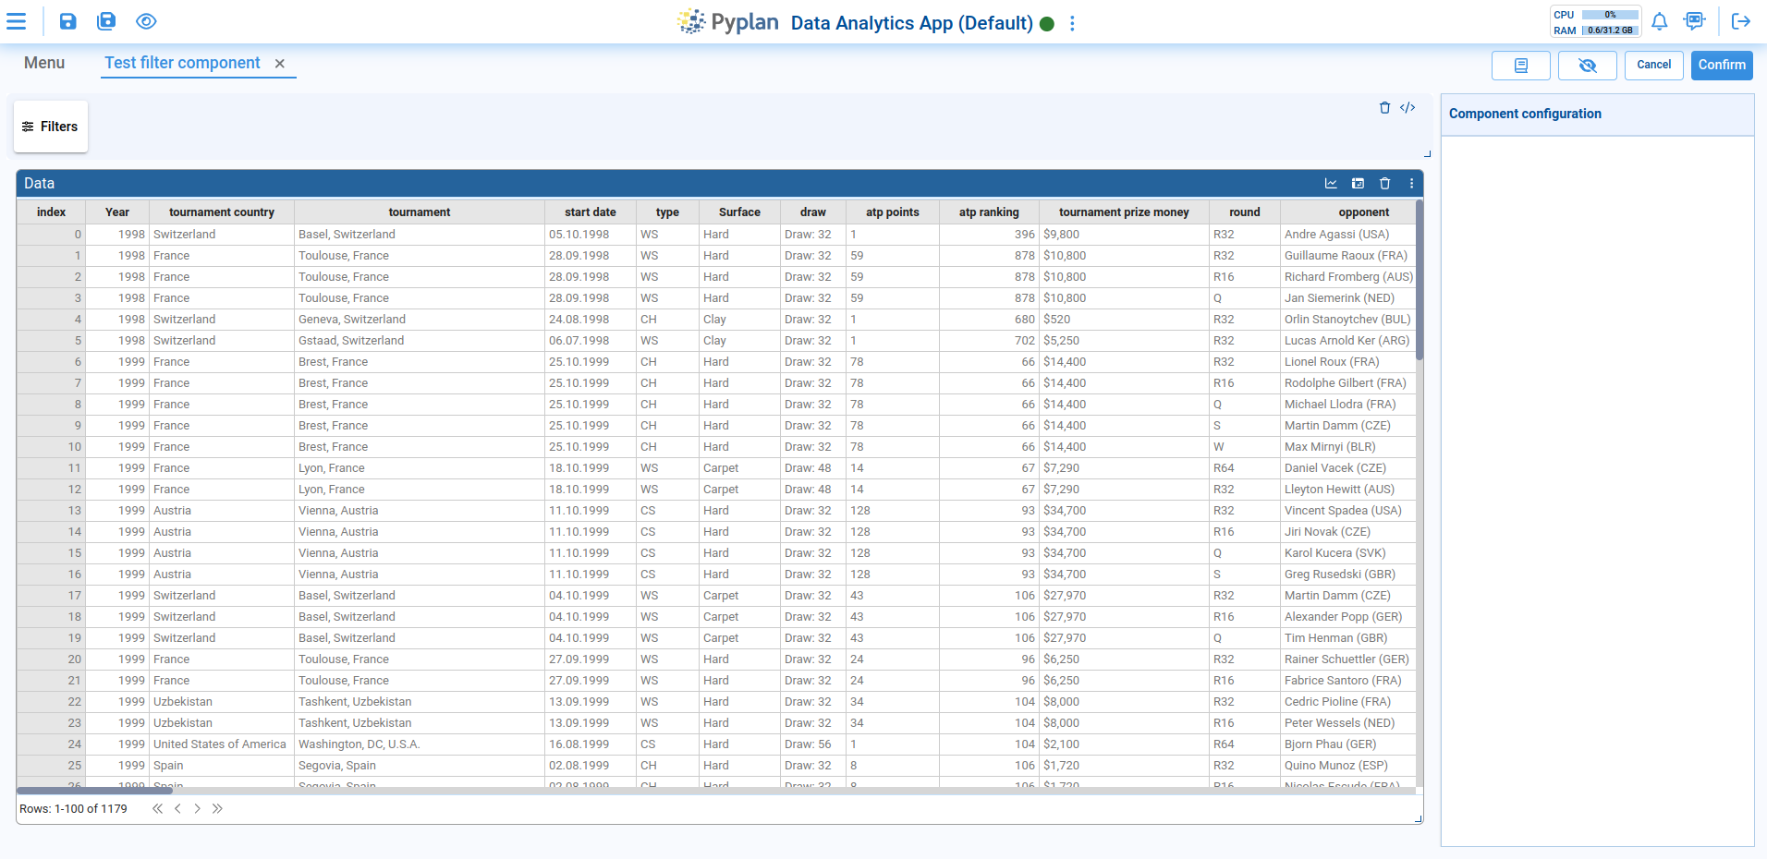Click the chart icon in Data header
Screen dimensions: 1767x859
1331,184
